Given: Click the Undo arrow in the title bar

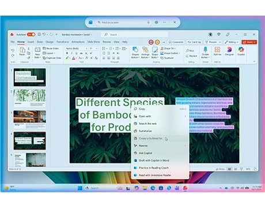Looking at the screenshot, I should [44, 34].
